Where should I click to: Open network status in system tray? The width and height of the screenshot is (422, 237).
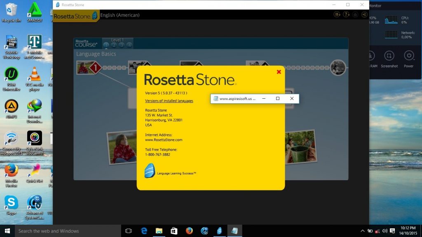coord(377,231)
